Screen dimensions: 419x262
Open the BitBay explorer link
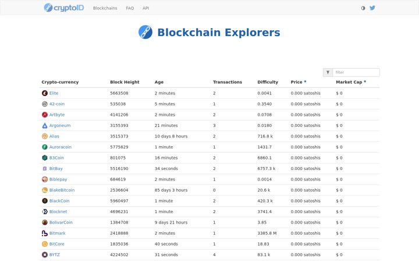click(56, 168)
